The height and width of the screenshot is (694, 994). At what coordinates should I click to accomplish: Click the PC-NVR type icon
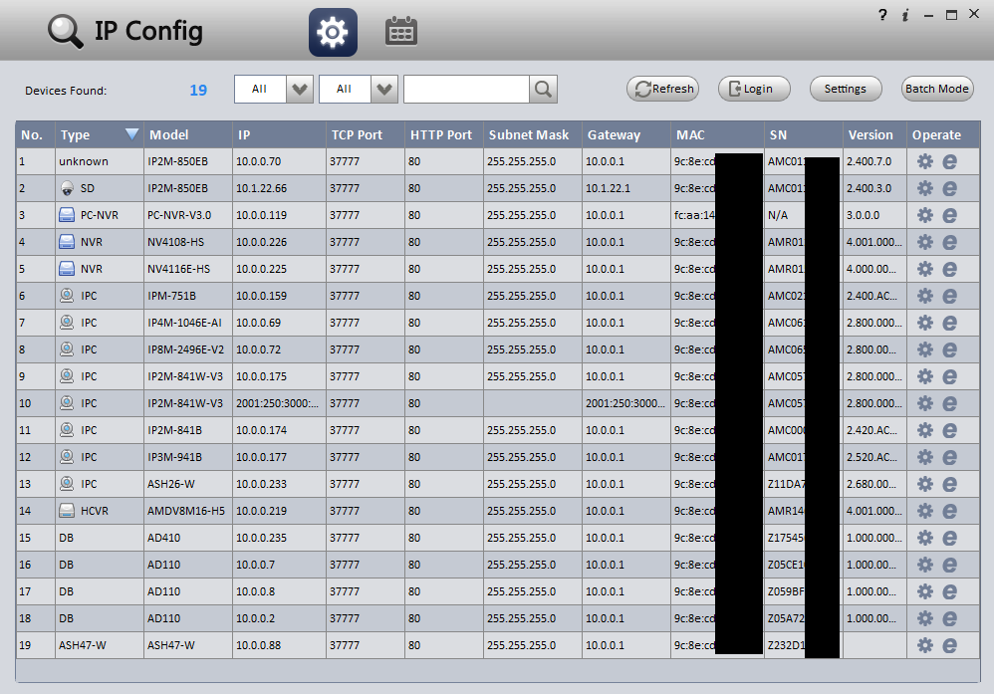(x=67, y=215)
